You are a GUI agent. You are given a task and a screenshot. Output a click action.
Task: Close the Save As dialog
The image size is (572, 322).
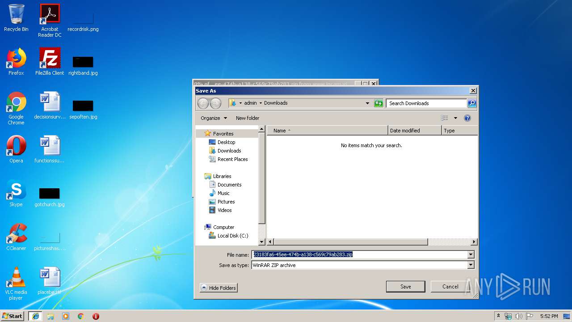[473, 91]
